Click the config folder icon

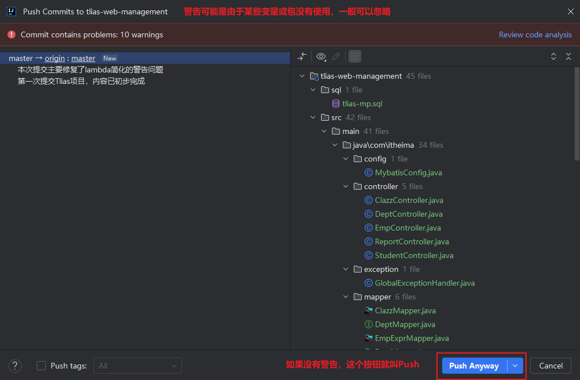coord(358,159)
